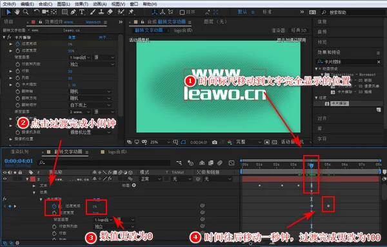
Task: Click the frame blending icon in timeline
Action: tap(211, 163)
